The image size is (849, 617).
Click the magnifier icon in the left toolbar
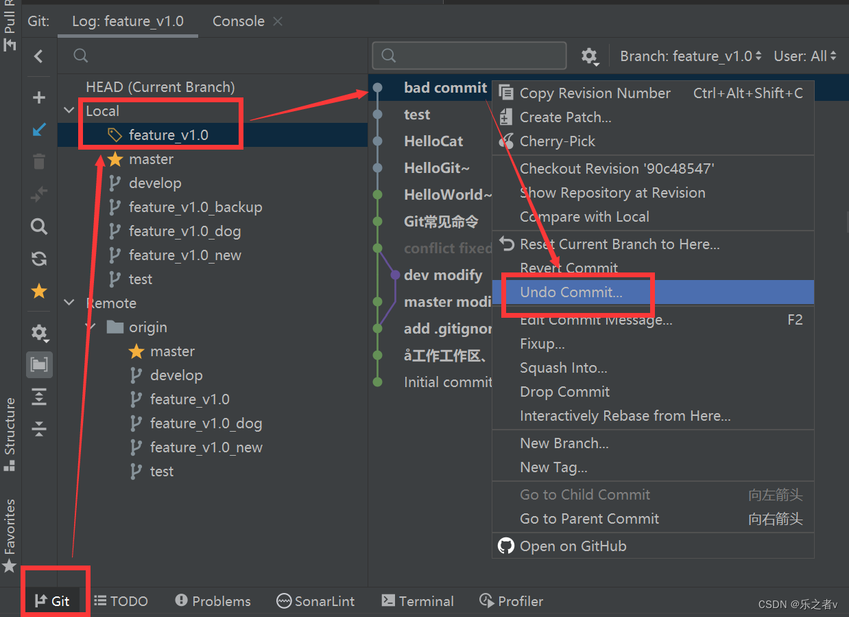tap(39, 226)
